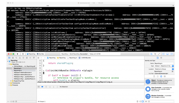This screenshot has height=103, width=179.
Task: Select Rayrolling.m in navigator
Action: coord(21,70)
